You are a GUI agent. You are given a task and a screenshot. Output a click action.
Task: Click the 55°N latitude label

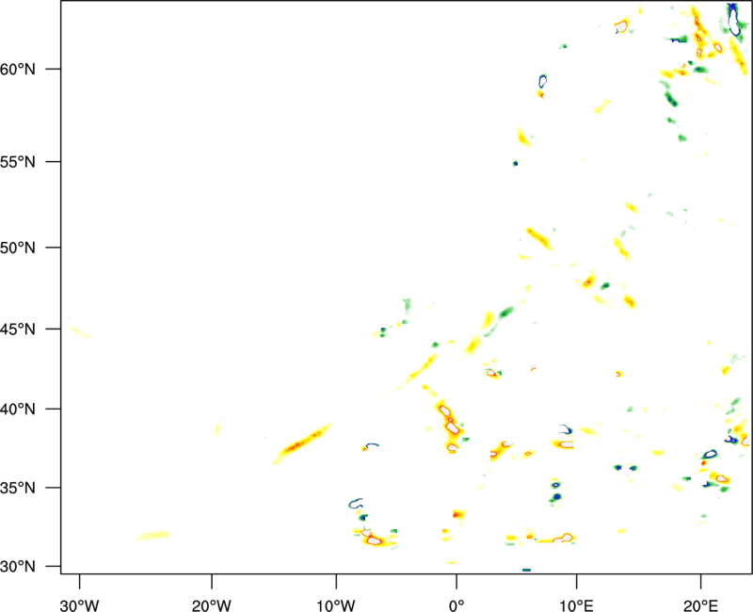(x=18, y=162)
